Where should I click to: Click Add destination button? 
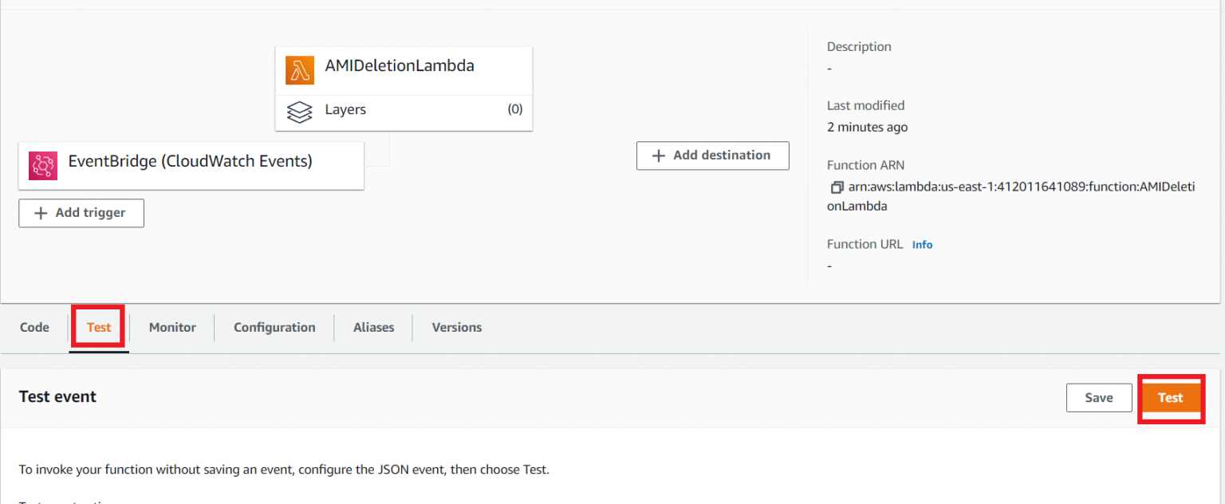coord(712,155)
